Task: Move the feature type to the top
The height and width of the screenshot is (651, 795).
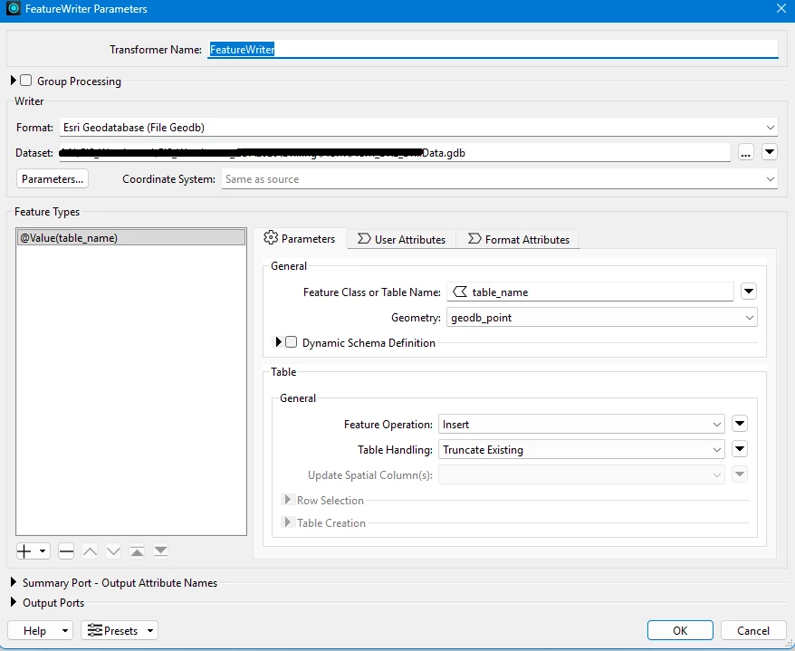Action: [137, 551]
